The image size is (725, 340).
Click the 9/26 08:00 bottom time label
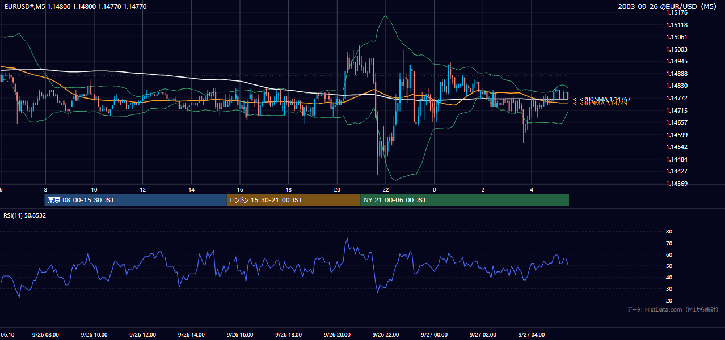45,335
